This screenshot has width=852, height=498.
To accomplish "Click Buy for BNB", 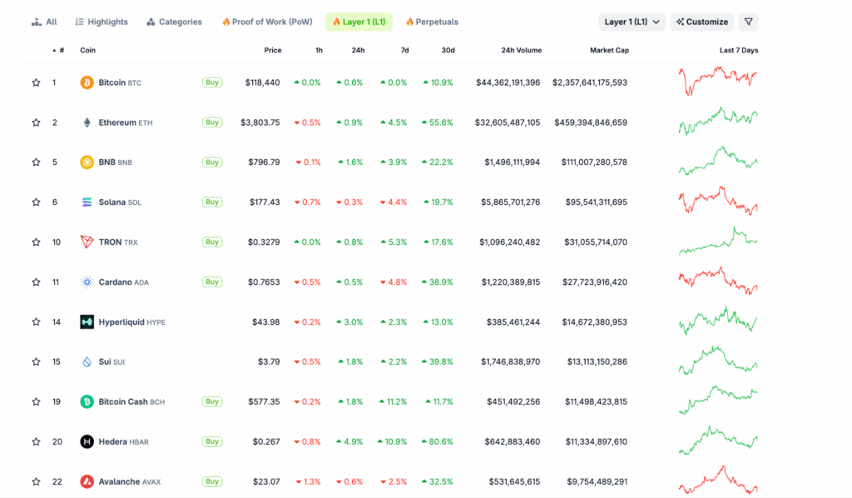I will point(212,162).
